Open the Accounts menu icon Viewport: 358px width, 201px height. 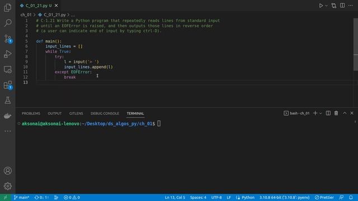[x=7, y=171]
